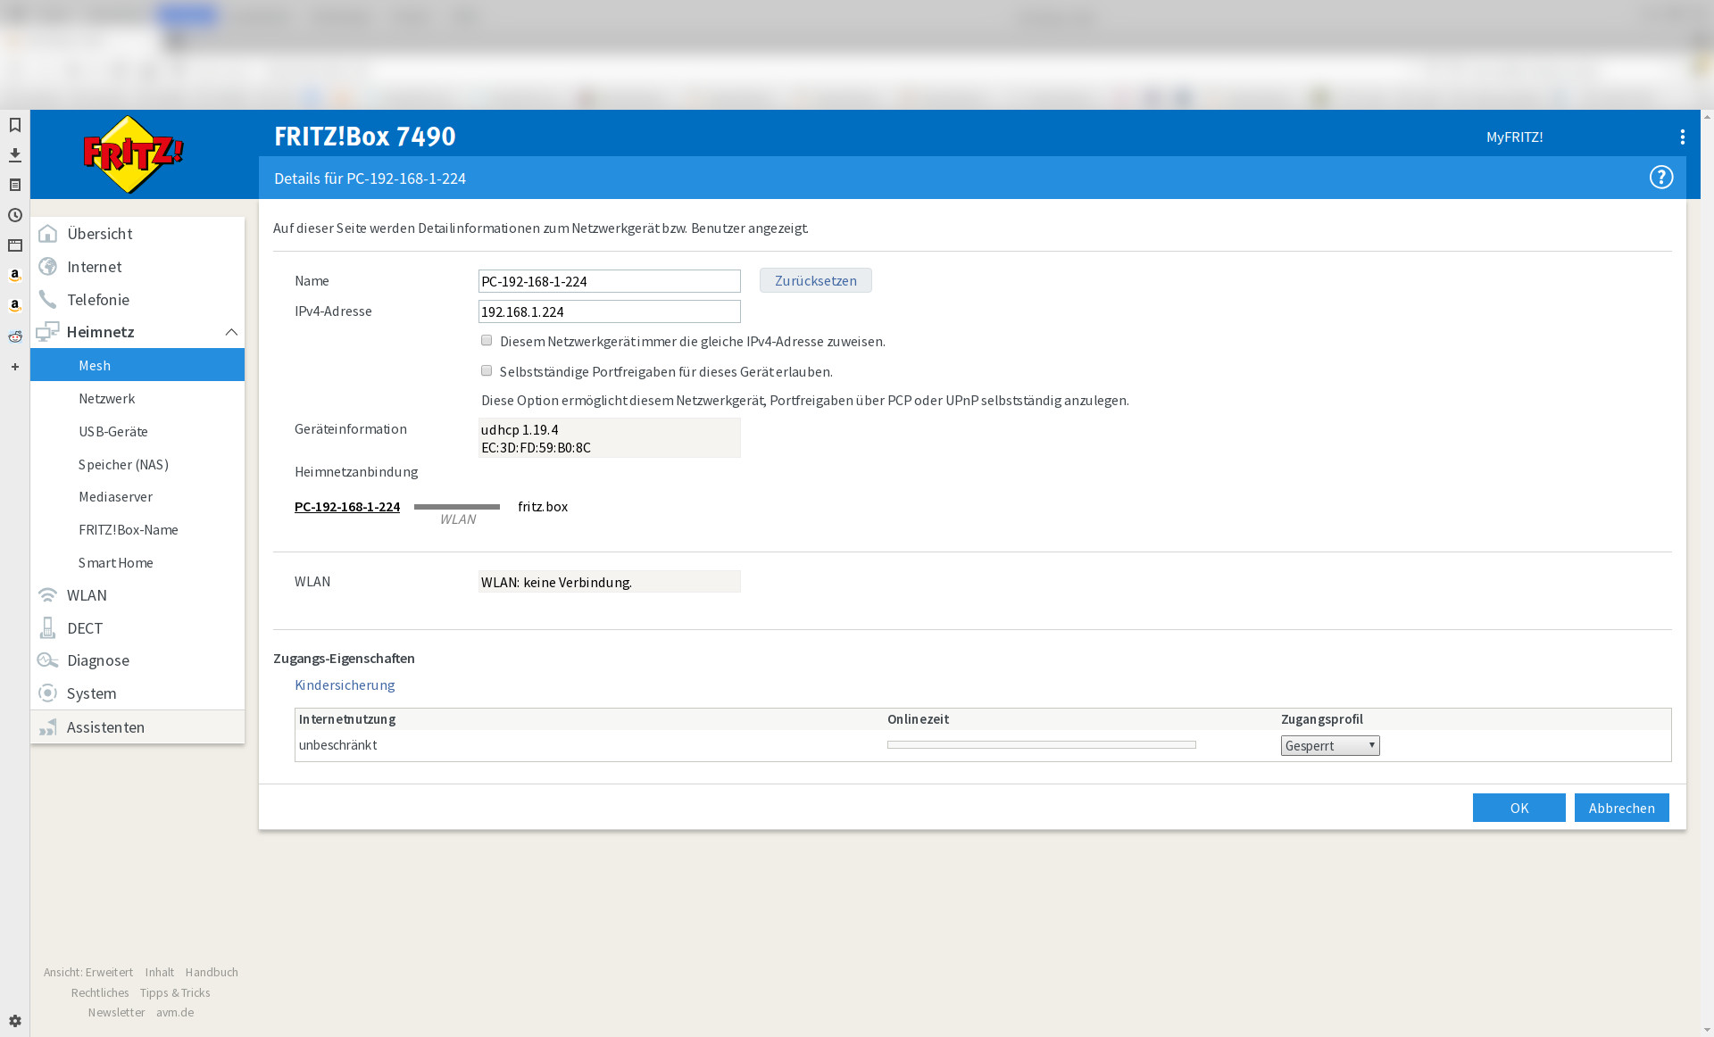Open the avm.de footer link
1714x1037 pixels.
click(175, 1013)
